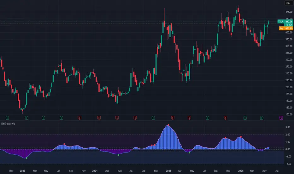This screenshot has width=294, height=174.
Task: Click the 400.00 price axis label
Action: point(289,33)
